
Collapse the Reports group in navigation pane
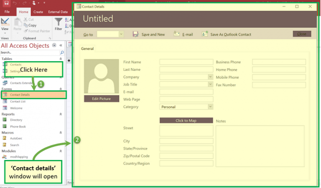click(61, 114)
